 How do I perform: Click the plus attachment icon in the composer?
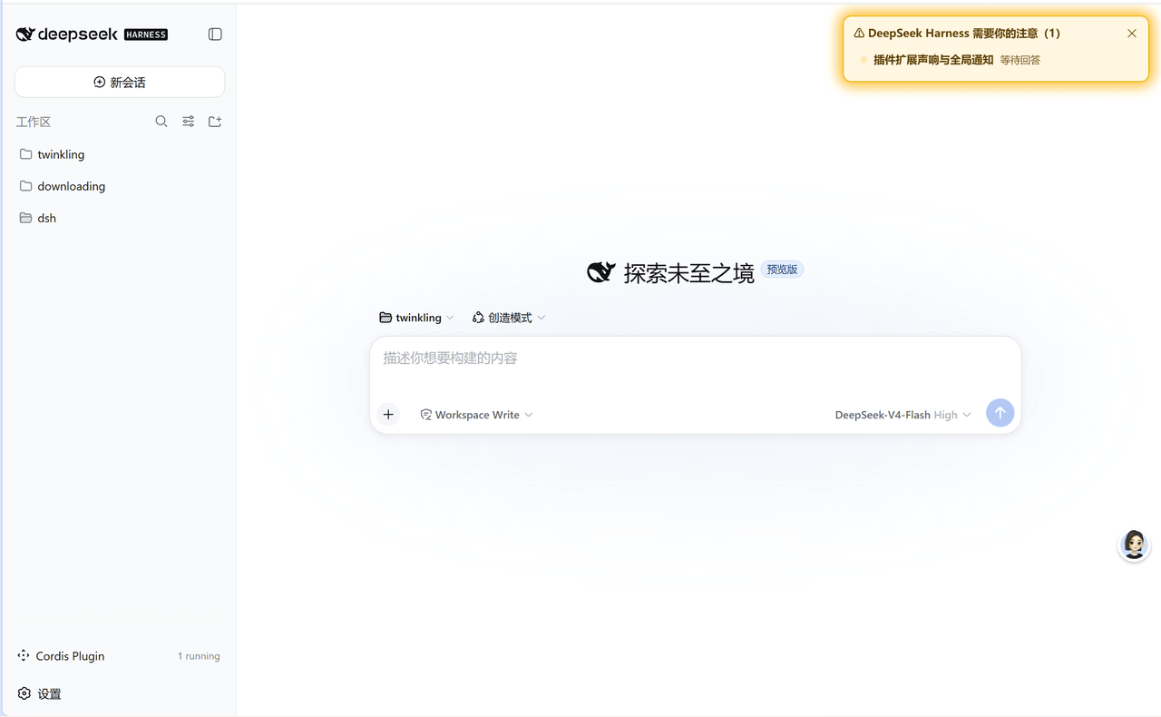(x=388, y=415)
